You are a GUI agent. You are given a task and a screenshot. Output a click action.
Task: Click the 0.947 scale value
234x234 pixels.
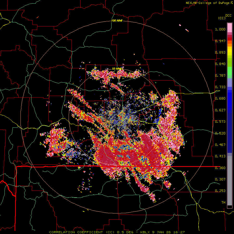(x=220, y=41)
